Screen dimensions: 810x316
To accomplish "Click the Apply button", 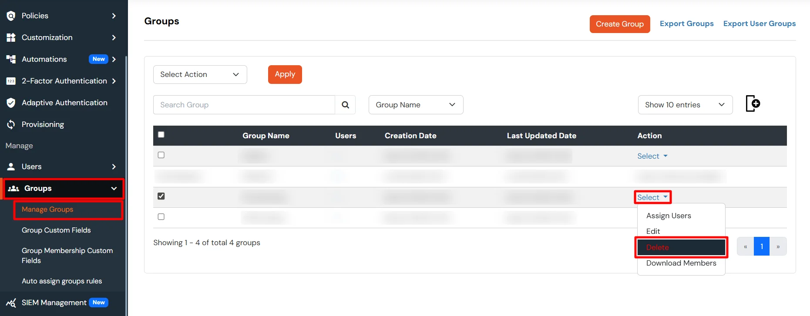I will [x=285, y=74].
